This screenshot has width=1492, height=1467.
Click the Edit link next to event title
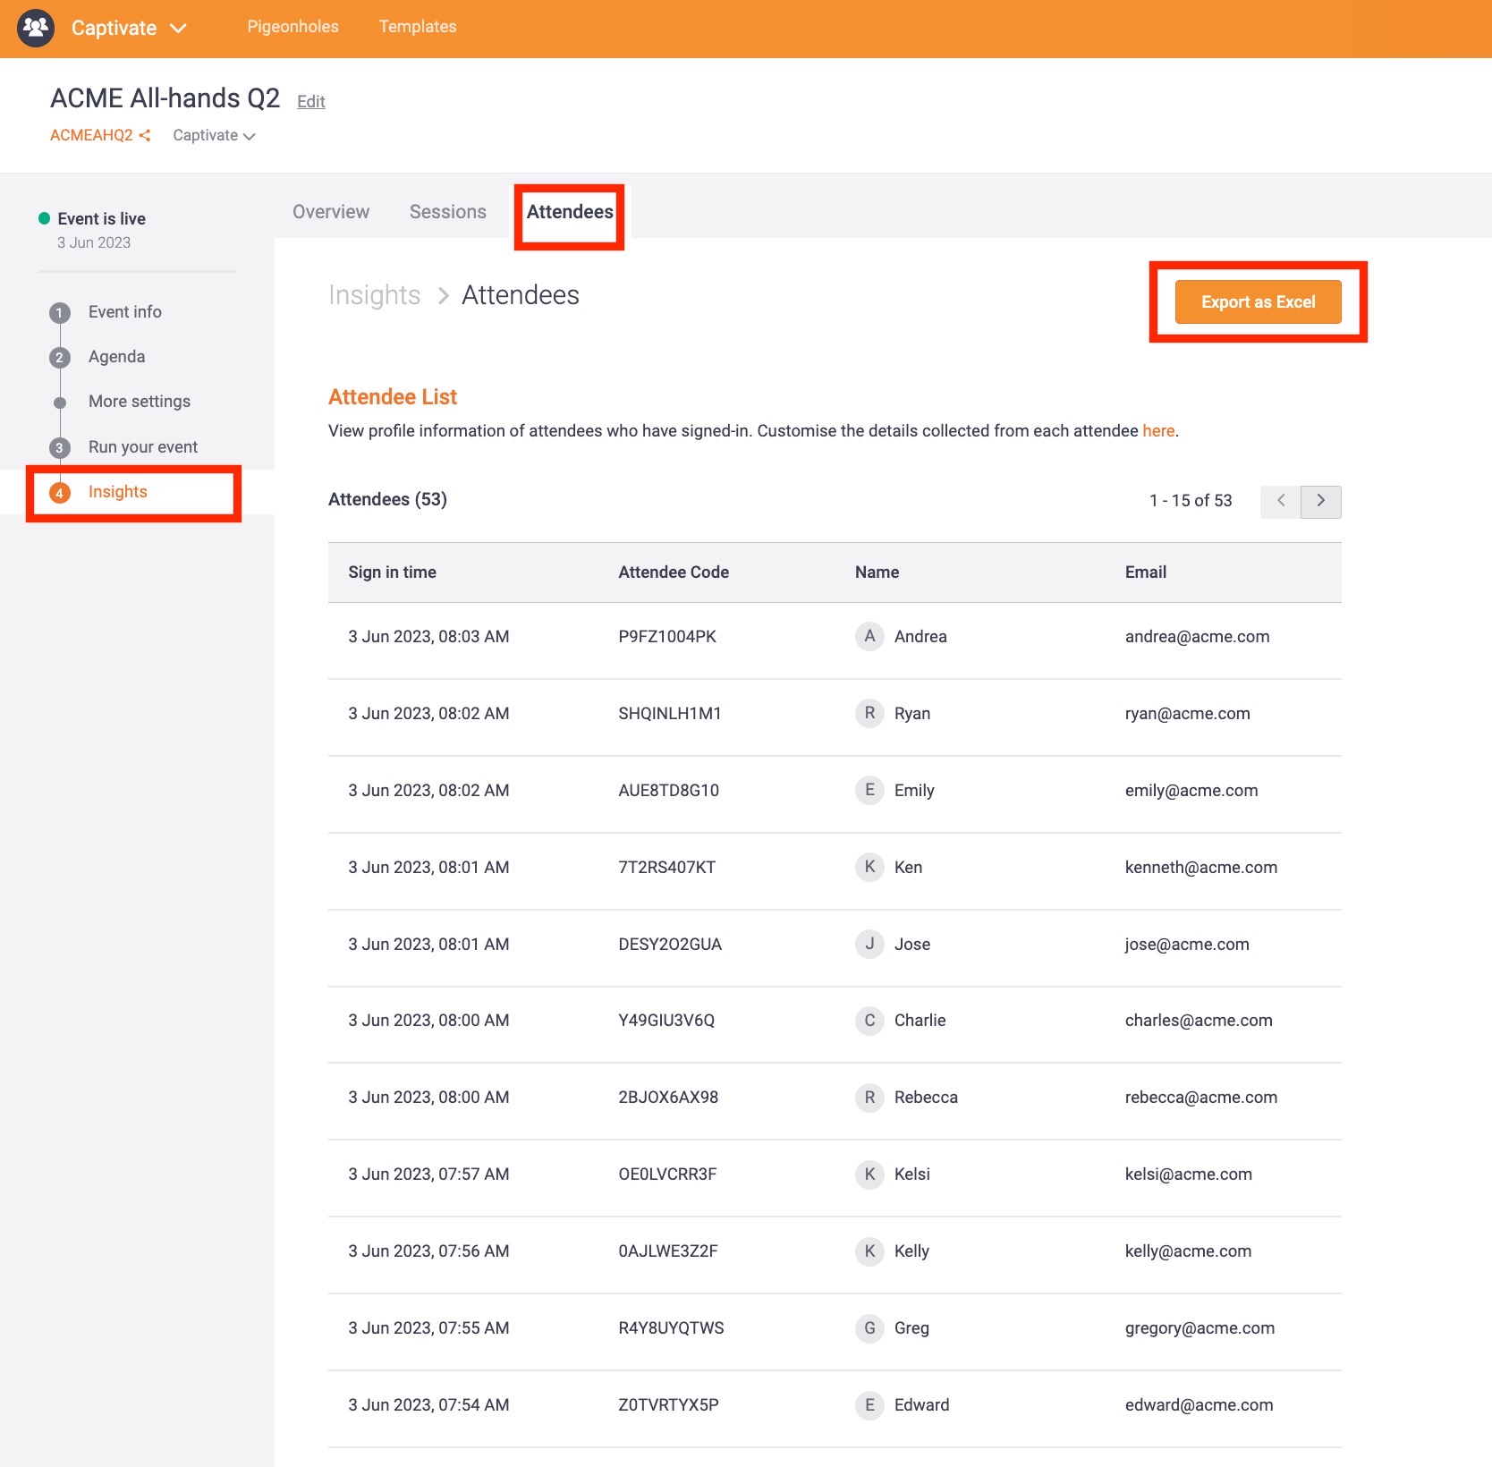(x=310, y=102)
